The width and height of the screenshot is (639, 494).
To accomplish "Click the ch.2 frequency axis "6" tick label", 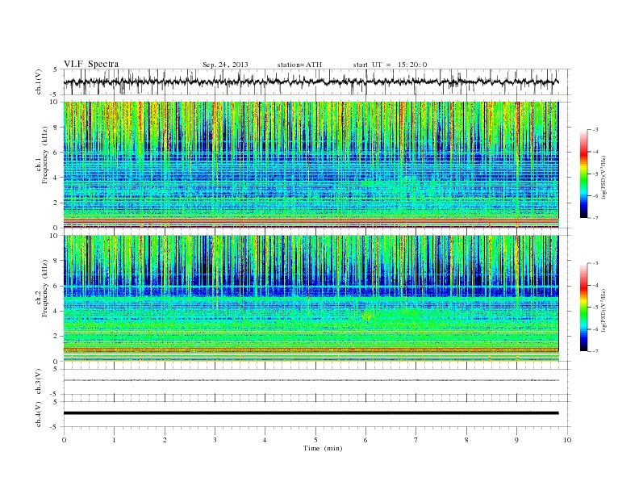I will 56,286.
